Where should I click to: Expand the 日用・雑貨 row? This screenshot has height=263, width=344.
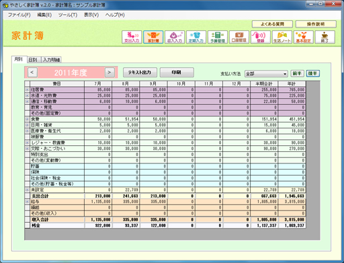point(27,125)
